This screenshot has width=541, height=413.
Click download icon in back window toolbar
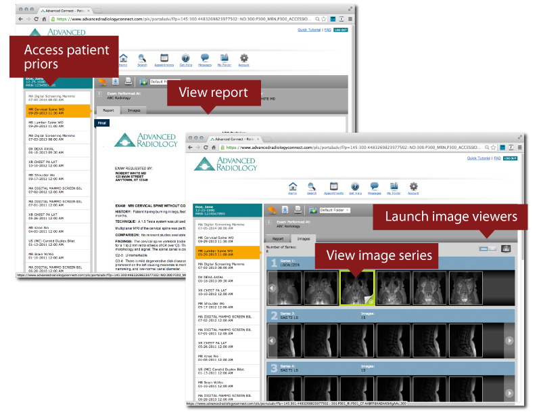(x=116, y=81)
